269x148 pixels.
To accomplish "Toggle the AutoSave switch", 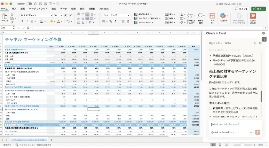I will click(x=29, y=4).
